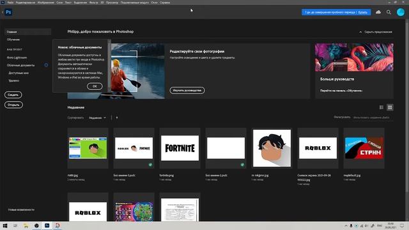
Task: Open link Перейти на панель «Обучение»
Action: tap(341, 91)
